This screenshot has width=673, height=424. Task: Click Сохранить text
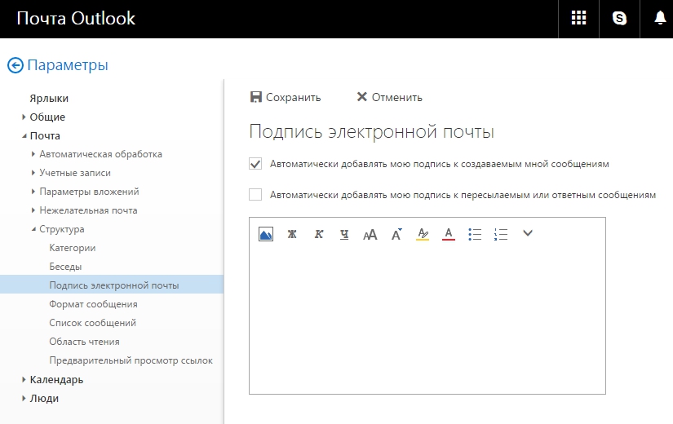coord(293,98)
